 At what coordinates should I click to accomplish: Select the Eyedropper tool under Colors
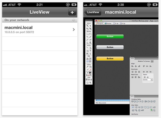pos(87,67)
